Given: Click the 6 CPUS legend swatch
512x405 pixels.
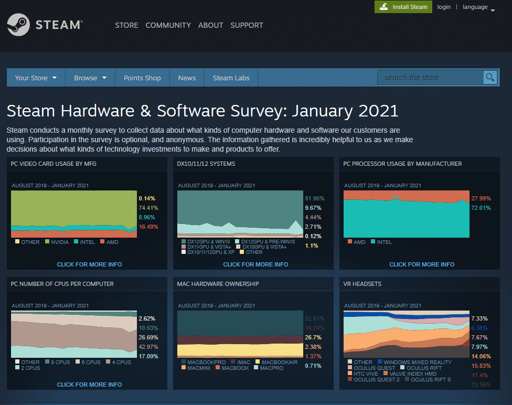Looking at the screenshot, I should (78, 361).
